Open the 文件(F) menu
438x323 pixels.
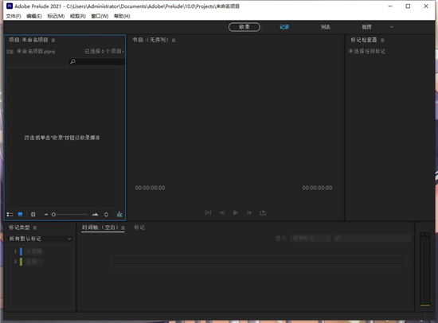coord(14,16)
